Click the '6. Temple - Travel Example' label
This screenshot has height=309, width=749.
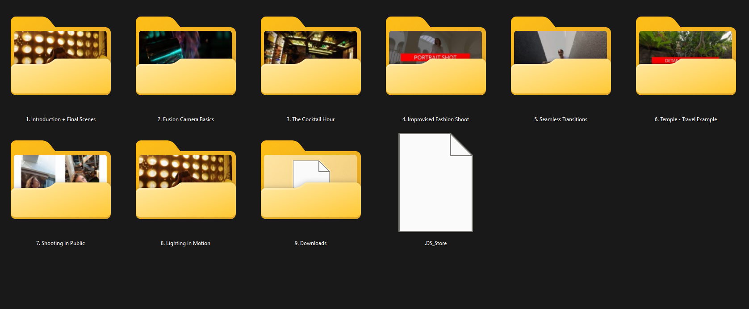point(686,119)
